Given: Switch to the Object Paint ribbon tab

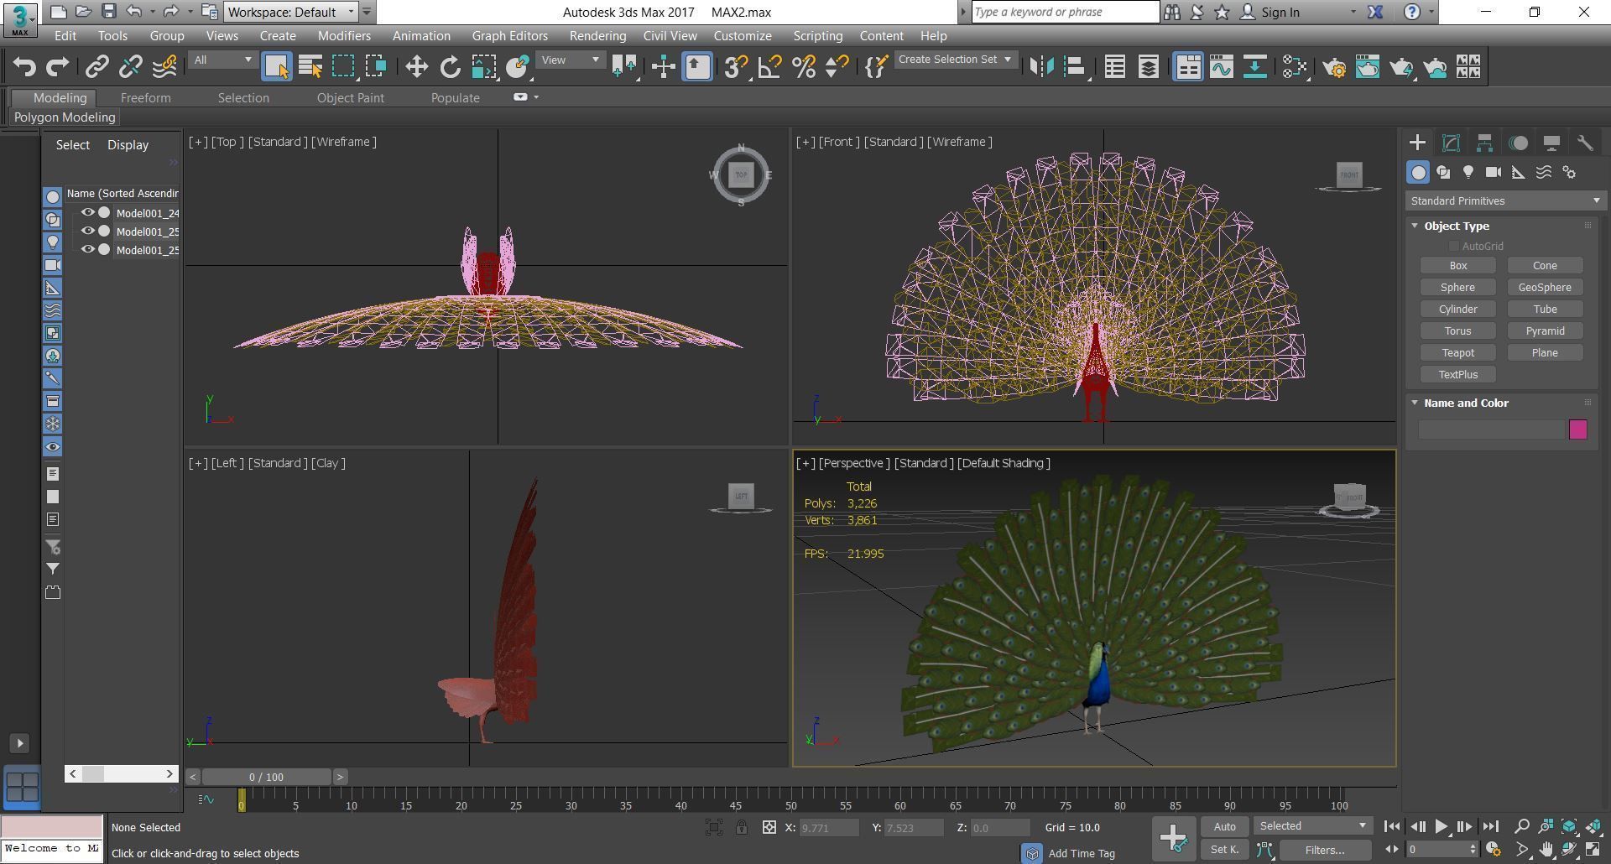Looking at the screenshot, I should coord(350,97).
